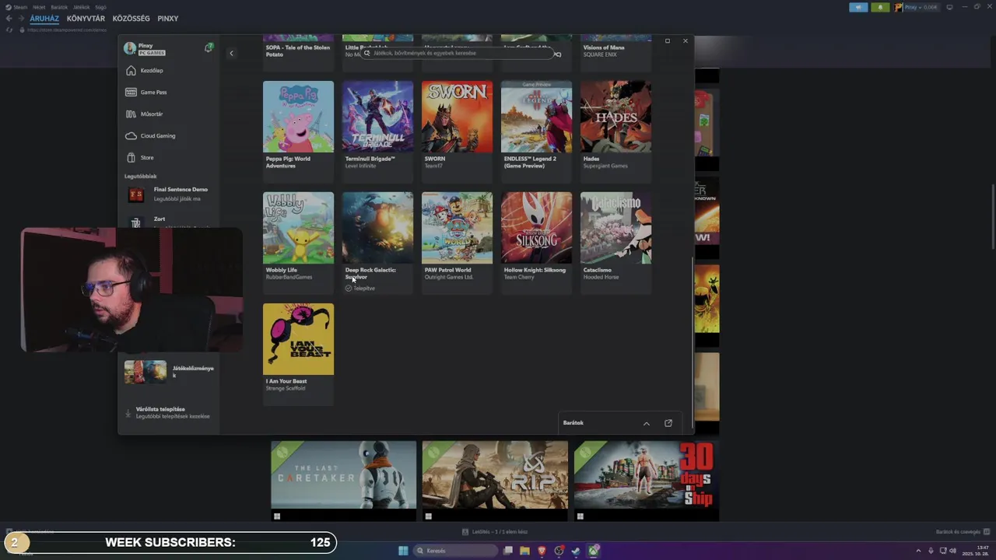This screenshot has height=560, width=996.
Task: Open Nézet menu in Steam
Action: pos(39,7)
